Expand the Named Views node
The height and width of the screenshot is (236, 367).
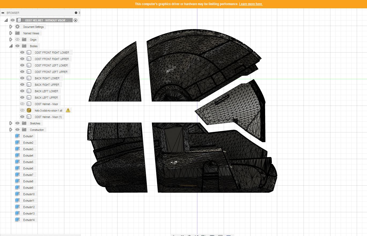[11, 33]
